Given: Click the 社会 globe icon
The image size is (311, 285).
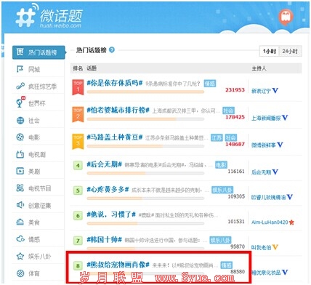Looking at the screenshot, I should click(x=20, y=120).
